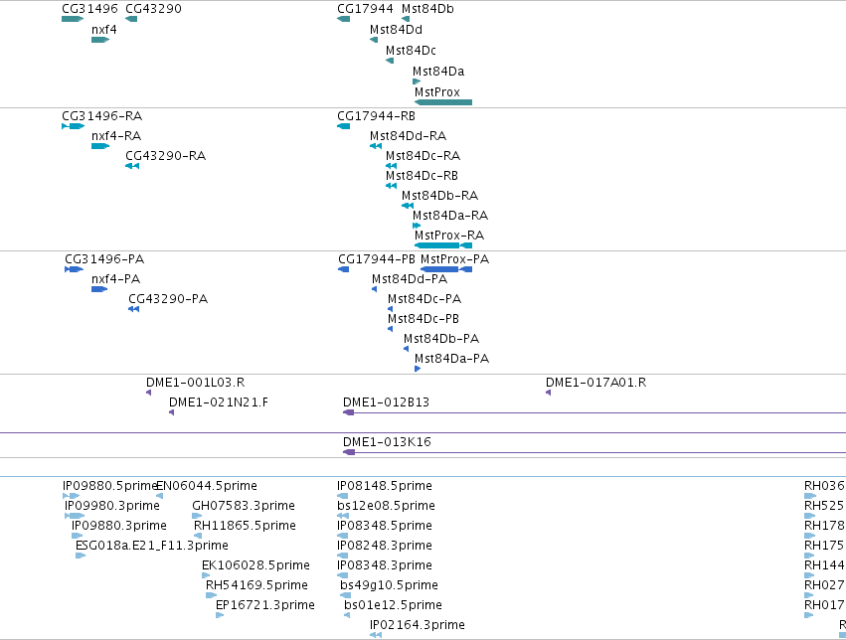Click the Mst84Da-RA transcript glyph
The image size is (846, 640).
pyautogui.click(x=417, y=226)
